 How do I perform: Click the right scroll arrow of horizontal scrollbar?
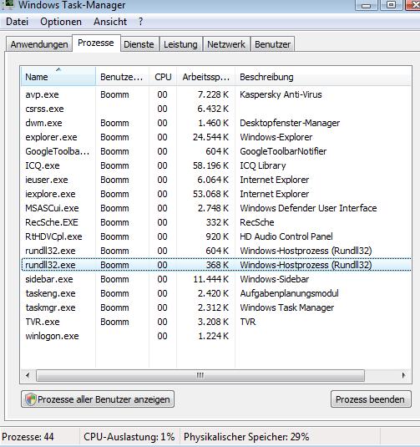pyautogui.click(x=403, y=375)
